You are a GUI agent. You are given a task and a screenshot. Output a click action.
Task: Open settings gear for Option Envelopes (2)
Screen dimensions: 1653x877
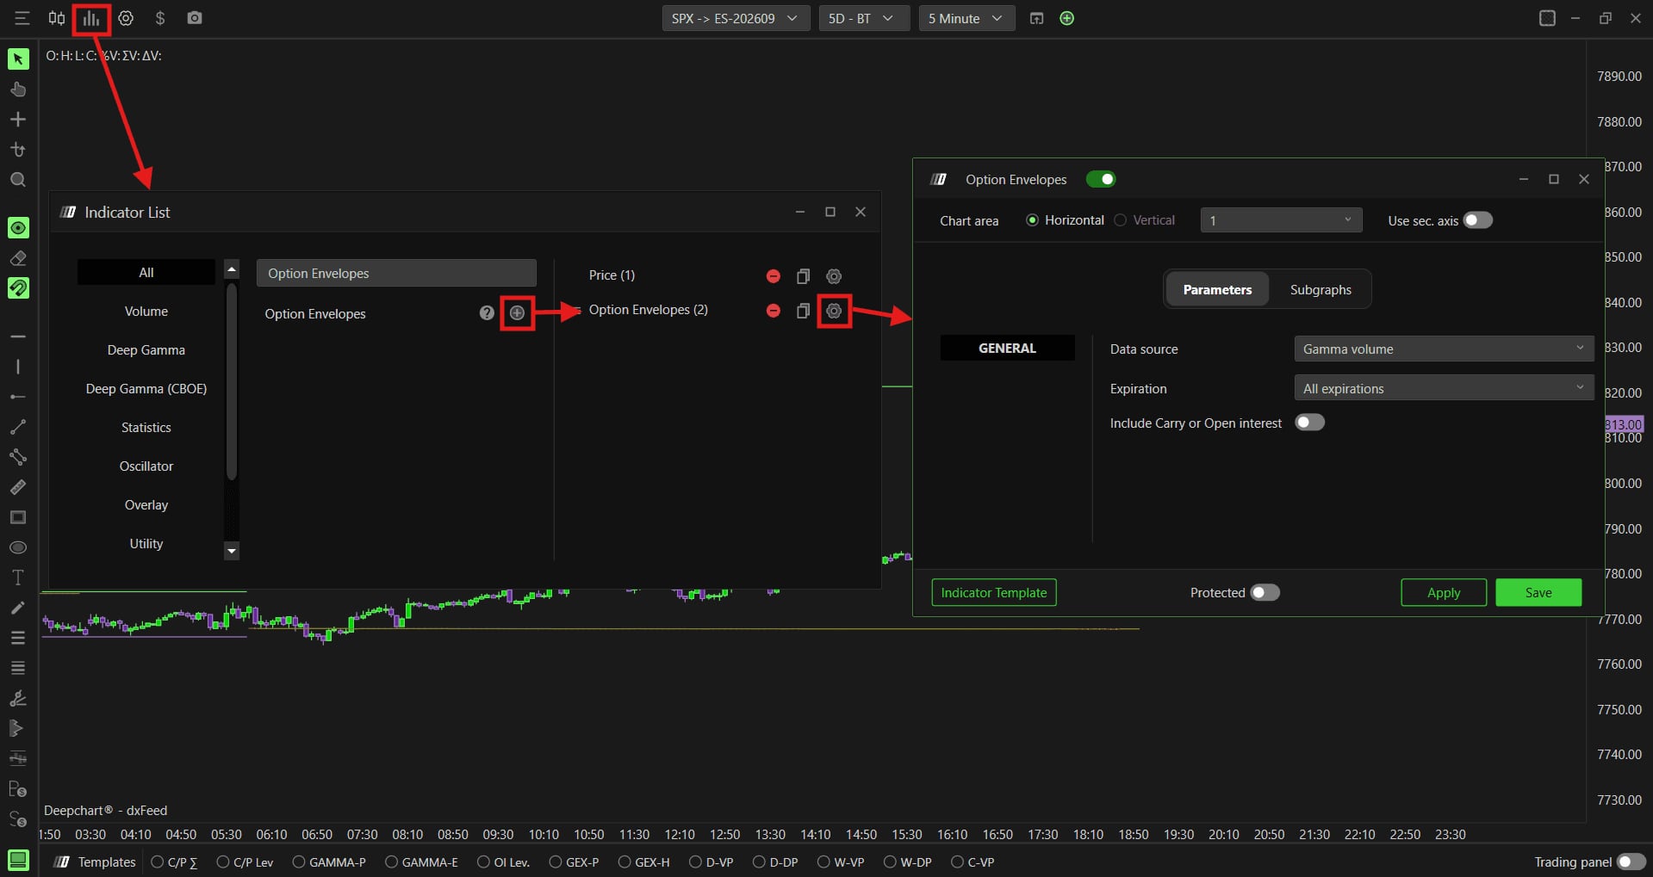834,311
